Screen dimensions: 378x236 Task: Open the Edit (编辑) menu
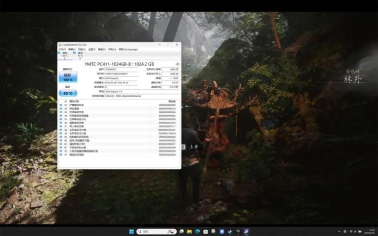(x=72, y=49)
